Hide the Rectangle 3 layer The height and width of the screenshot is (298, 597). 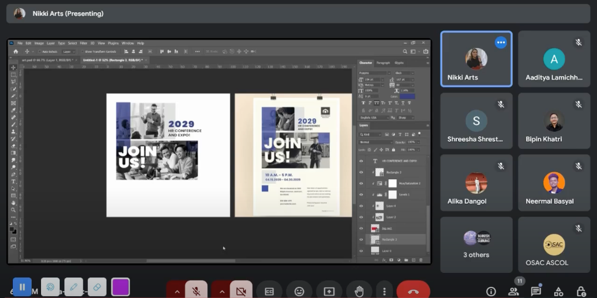coord(361,239)
